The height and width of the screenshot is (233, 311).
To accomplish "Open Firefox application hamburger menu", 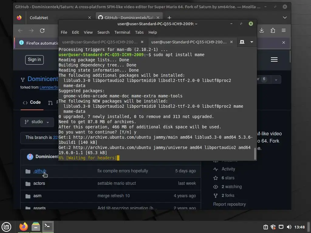I will 284,30.
